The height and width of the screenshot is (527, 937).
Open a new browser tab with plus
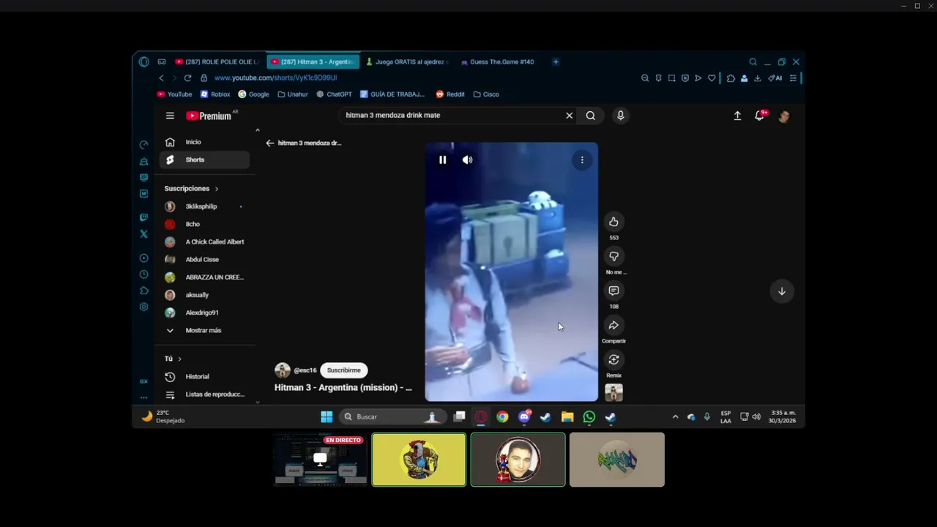click(556, 61)
